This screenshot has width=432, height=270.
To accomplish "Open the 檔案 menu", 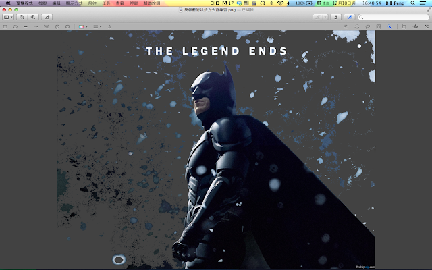I will click(x=43, y=3).
